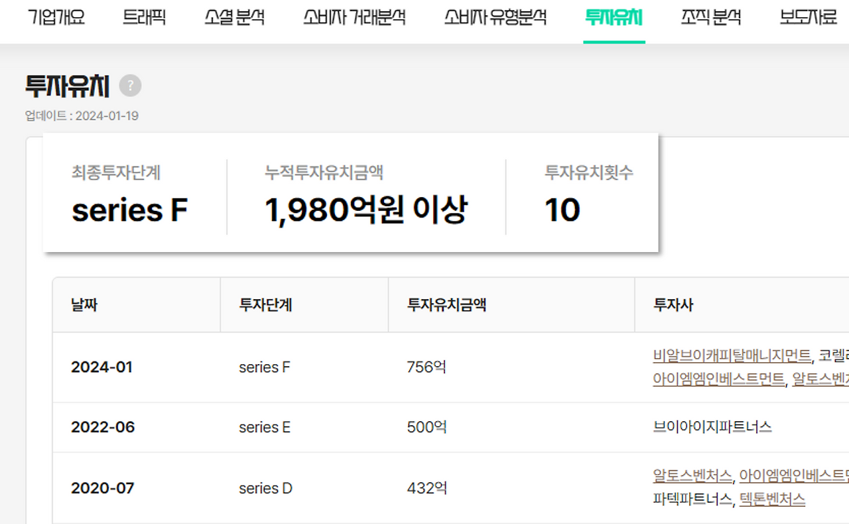The width and height of the screenshot is (849, 524).
Task: Select the active 투자유치 tab
Action: coord(614,18)
